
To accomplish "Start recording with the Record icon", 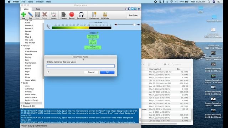I will [x=72, y=15].
